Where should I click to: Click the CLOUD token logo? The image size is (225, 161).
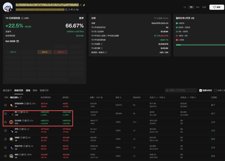coord(11,122)
